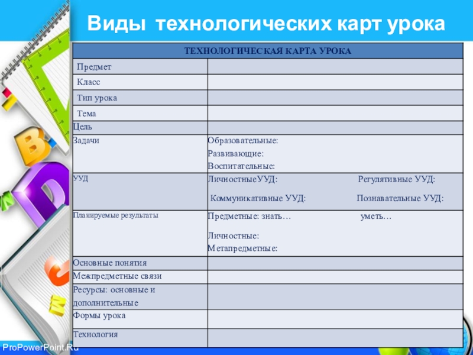
Task: Click the "Технология" row label
Action: (x=95, y=335)
